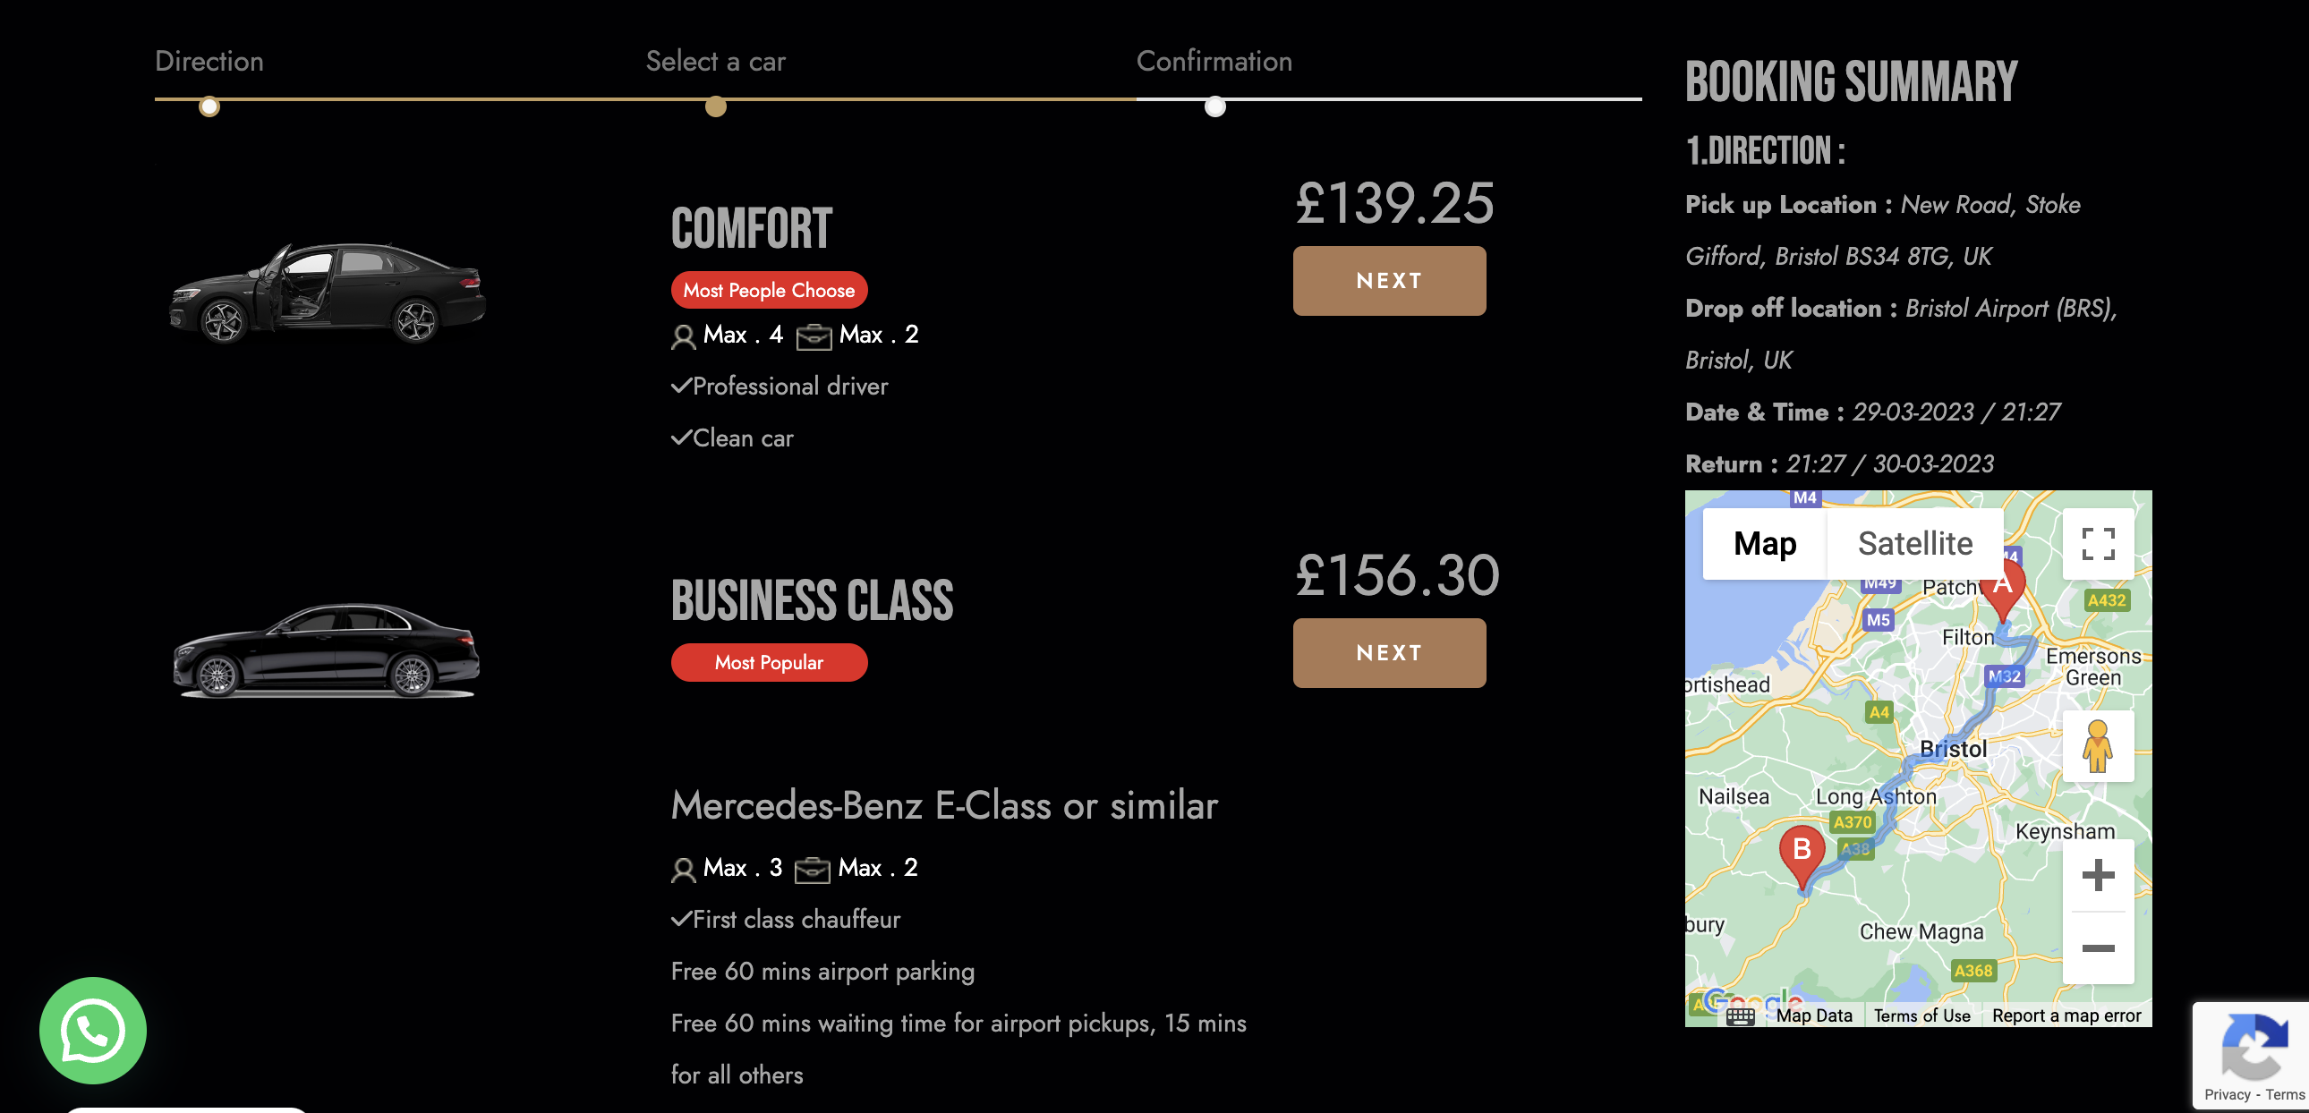The width and height of the screenshot is (2309, 1113).
Task: Open map Terms of Use link
Action: [x=1921, y=1016]
